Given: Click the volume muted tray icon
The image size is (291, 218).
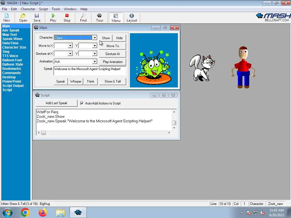Looking at the screenshot, I should pos(262,213).
